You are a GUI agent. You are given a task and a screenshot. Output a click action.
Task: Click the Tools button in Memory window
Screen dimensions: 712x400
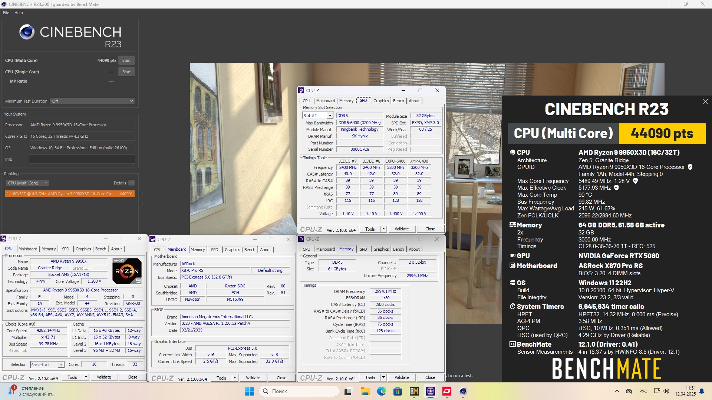(370, 377)
